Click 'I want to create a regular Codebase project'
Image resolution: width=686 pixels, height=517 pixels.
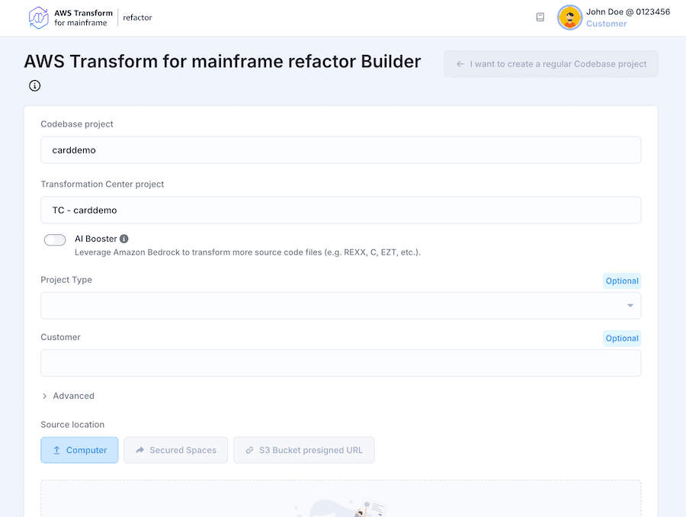click(551, 64)
